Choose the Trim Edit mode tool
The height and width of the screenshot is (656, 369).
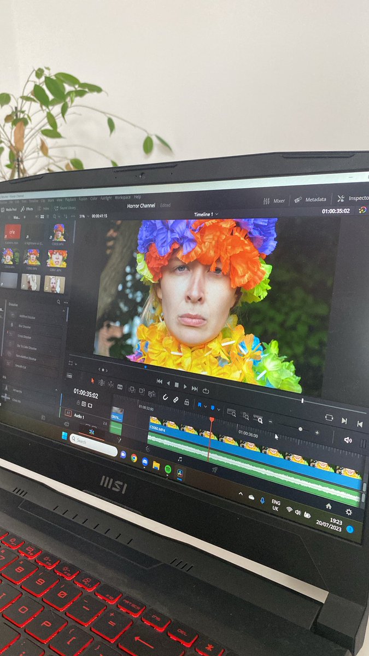tap(101, 383)
